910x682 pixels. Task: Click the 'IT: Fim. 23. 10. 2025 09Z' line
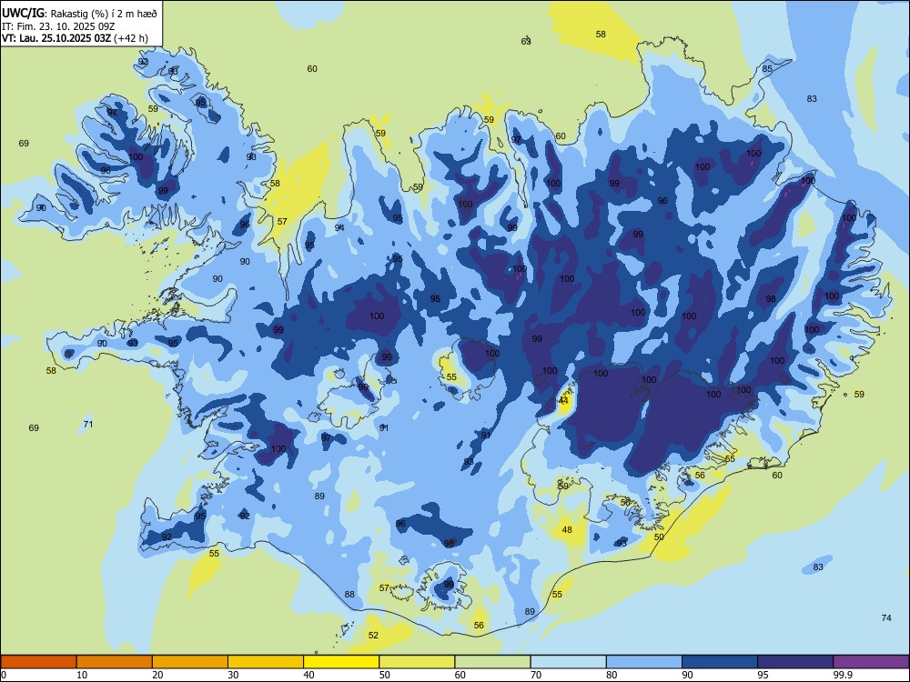click(58, 26)
